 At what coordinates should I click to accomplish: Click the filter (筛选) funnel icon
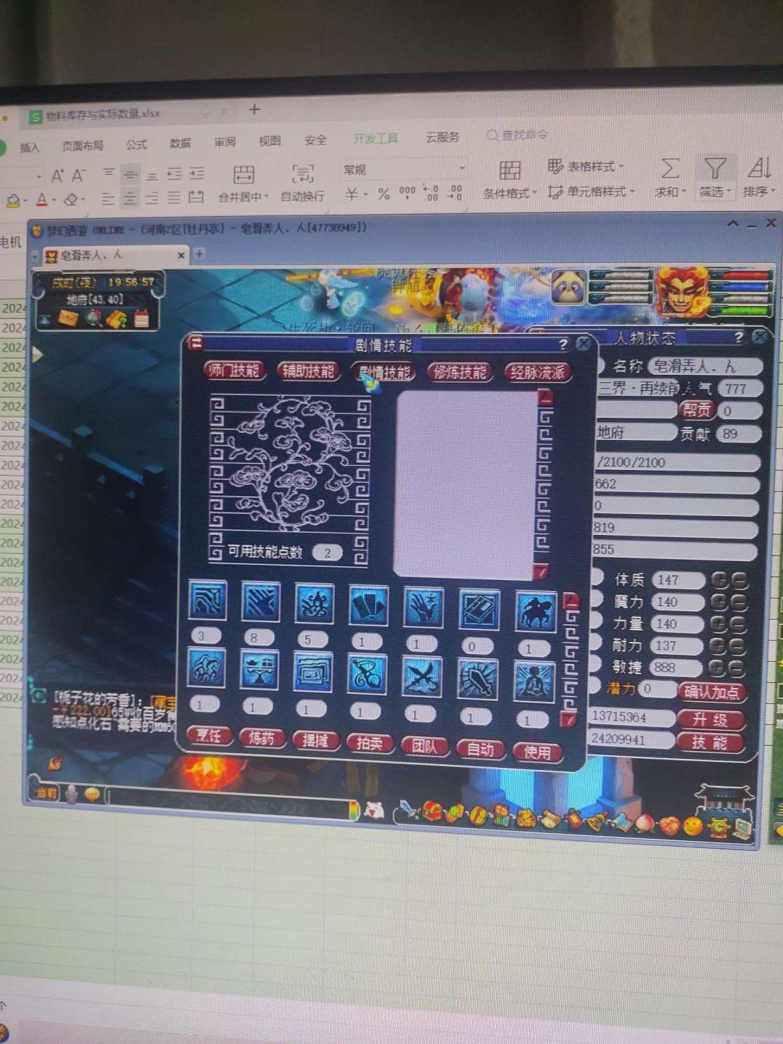[715, 169]
